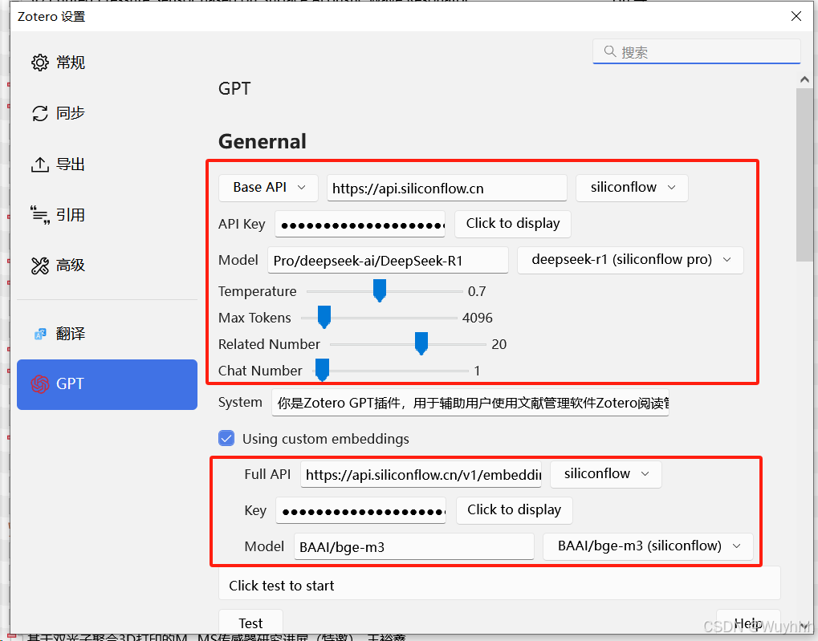Click the Pro/deepseek-ai/DeepSeek-R1 model field
Screen dimensions: 818x641
pos(388,260)
